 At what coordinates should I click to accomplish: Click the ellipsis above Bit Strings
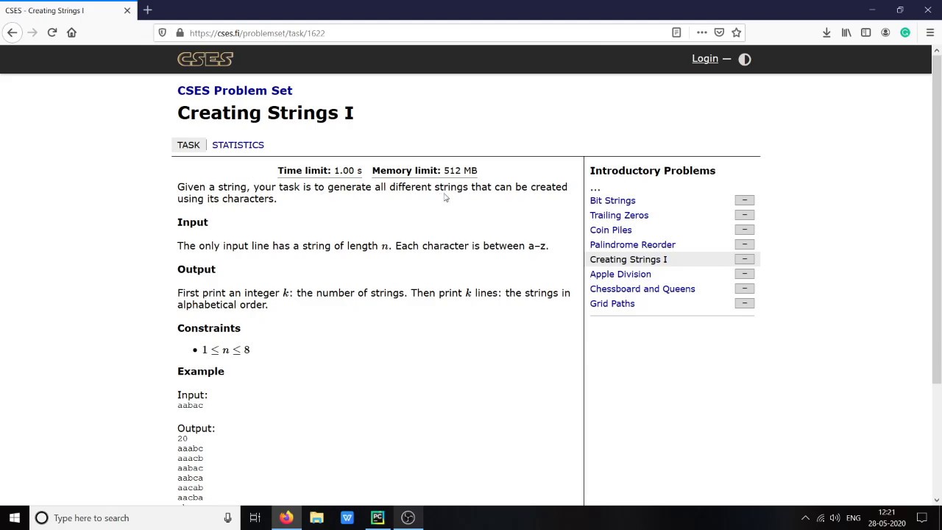[595, 188]
